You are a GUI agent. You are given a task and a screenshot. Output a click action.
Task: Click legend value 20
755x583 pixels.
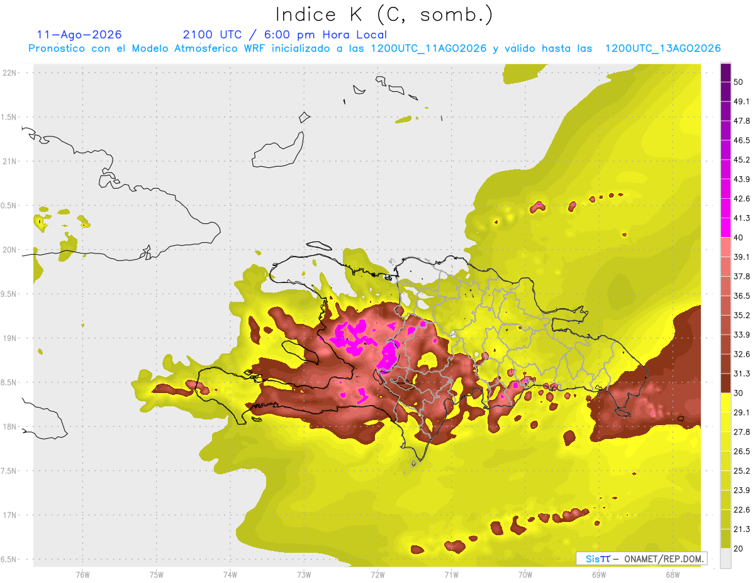tap(739, 548)
